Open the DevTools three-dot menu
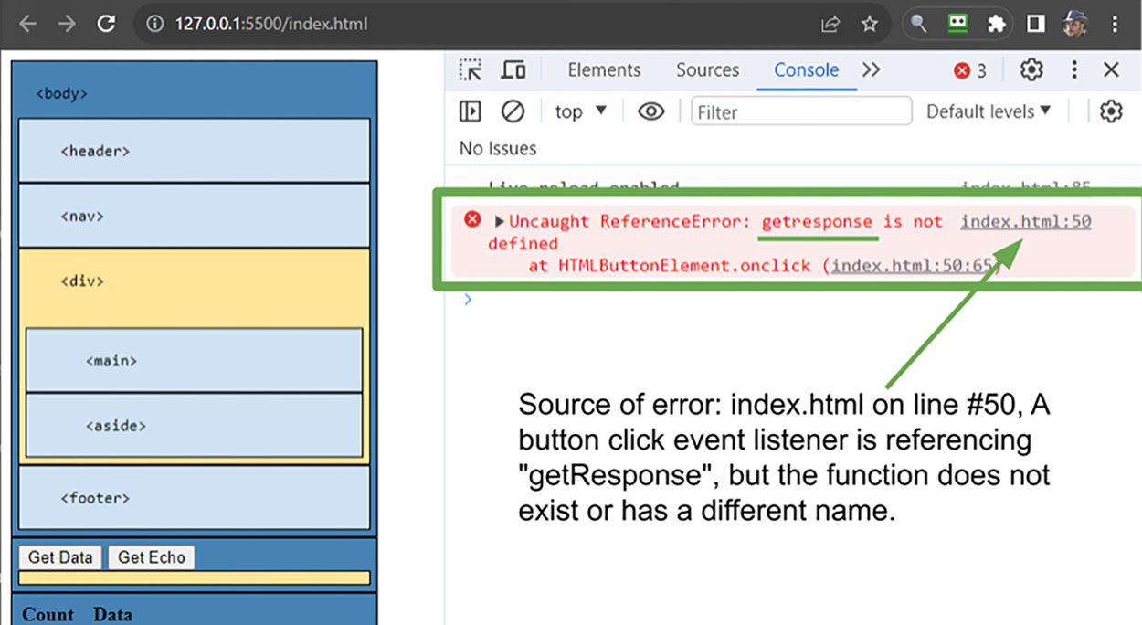1142x625 pixels. tap(1074, 70)
